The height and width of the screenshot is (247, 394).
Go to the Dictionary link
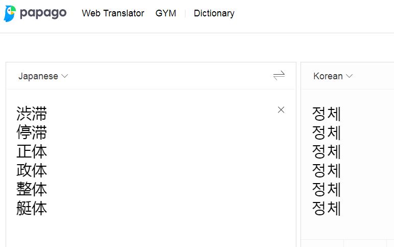click(214, 13)
